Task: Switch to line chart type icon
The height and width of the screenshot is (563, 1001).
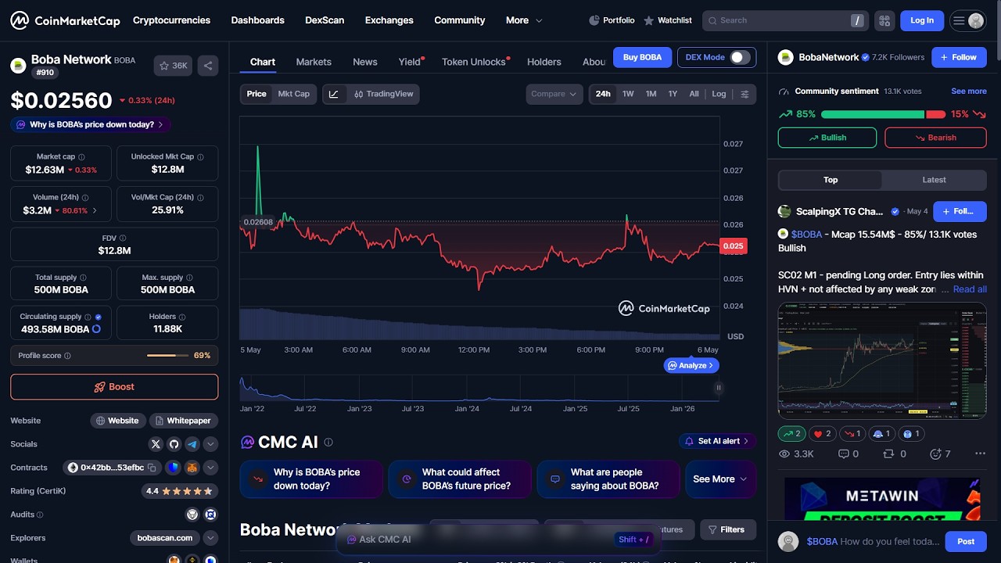Action: coord(334,94)
